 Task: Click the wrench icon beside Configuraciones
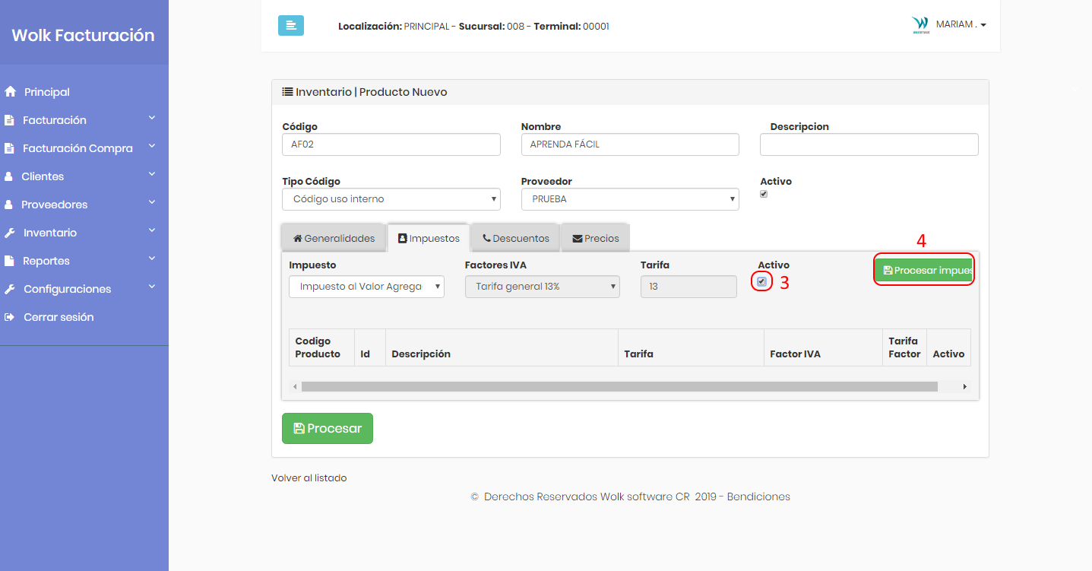(10, 289)
